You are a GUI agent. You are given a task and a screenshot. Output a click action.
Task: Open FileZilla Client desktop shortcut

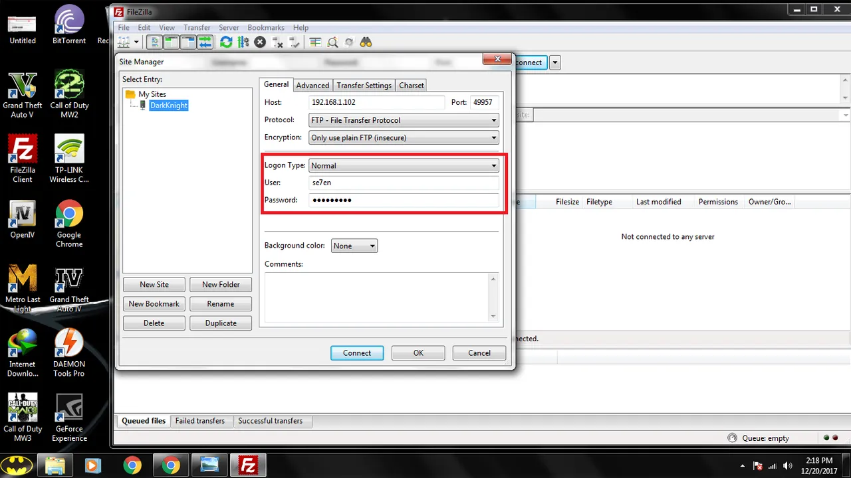[22, 159]
